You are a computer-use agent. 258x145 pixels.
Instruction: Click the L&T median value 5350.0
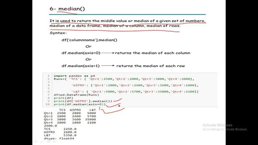[x=70, y=135]
